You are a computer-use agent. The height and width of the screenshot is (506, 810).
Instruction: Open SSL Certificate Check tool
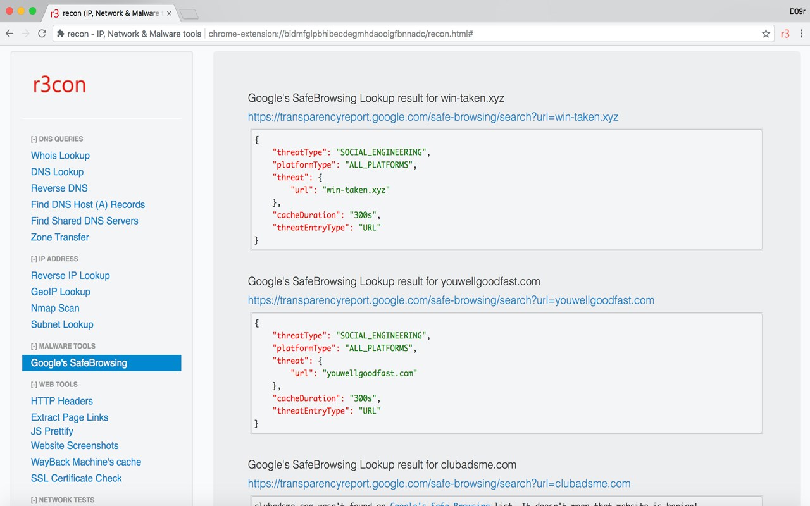pos(76,478)
